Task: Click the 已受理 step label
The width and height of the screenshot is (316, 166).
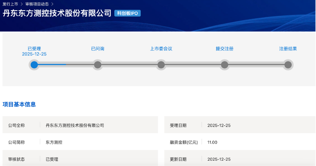Action: tap(34, 49)
